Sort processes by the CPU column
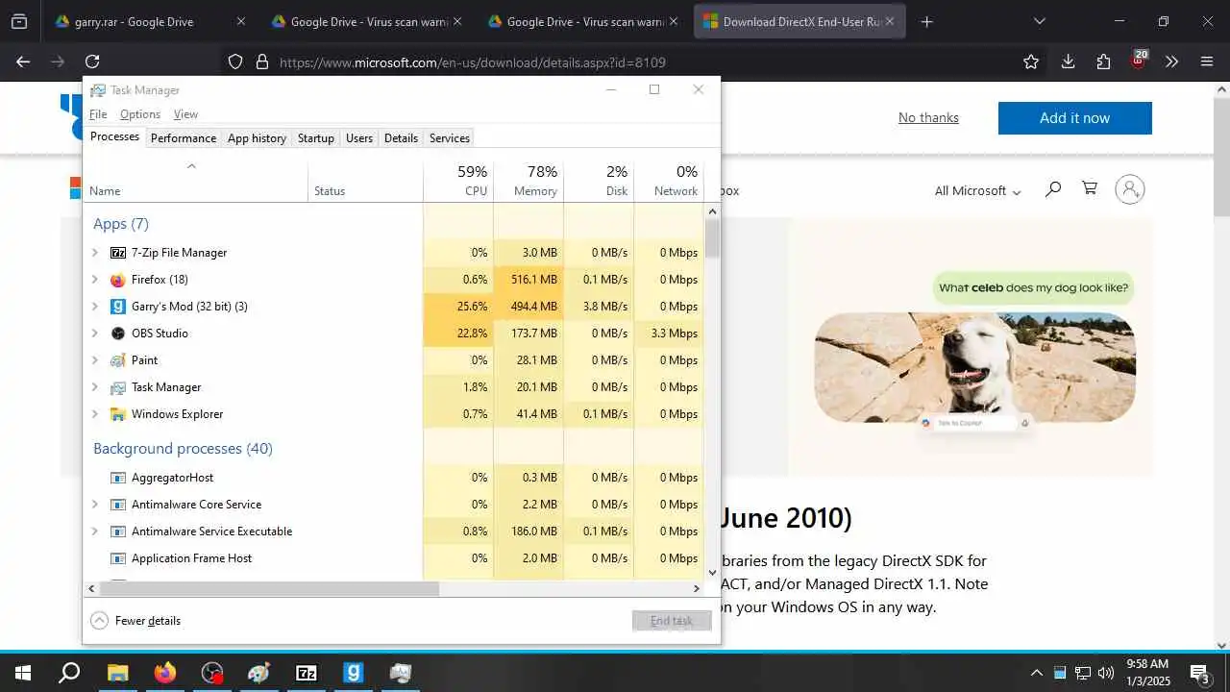This screenshot has width=1230, height=692. click(x=458, y=181)
